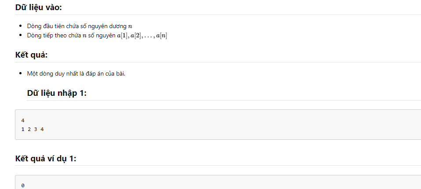Click the "Kết quả:" section heading
This screenshot has height=189, width=421.
click(31, 55)
